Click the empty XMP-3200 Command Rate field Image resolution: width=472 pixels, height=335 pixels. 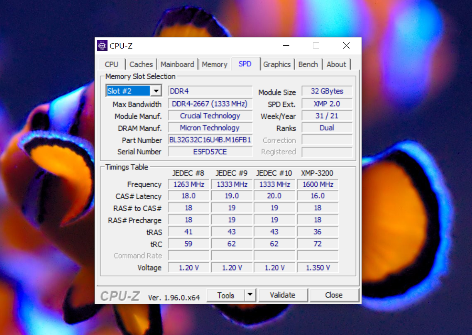318,256
